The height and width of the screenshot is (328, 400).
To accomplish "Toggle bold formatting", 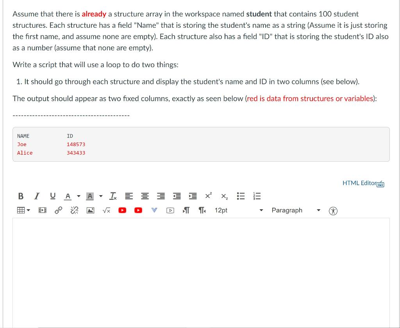I will (x=21, y=196).
